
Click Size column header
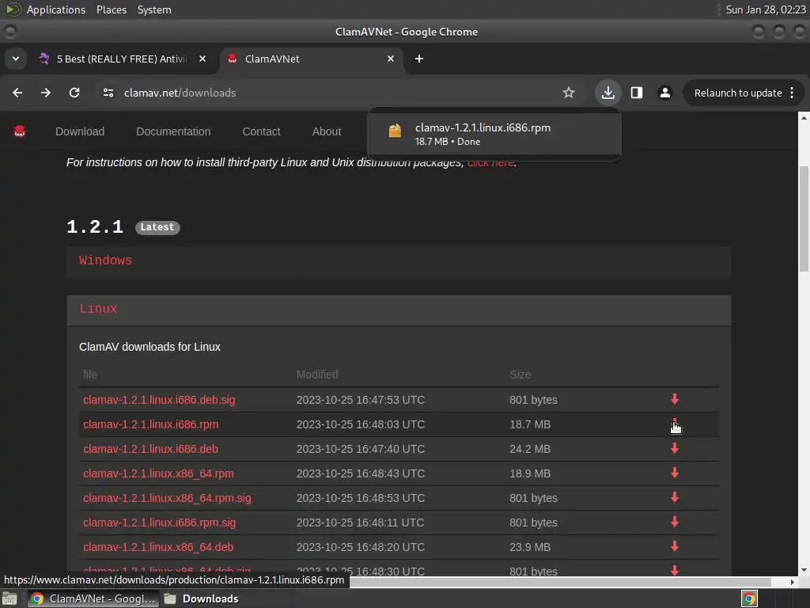(520, 374)
